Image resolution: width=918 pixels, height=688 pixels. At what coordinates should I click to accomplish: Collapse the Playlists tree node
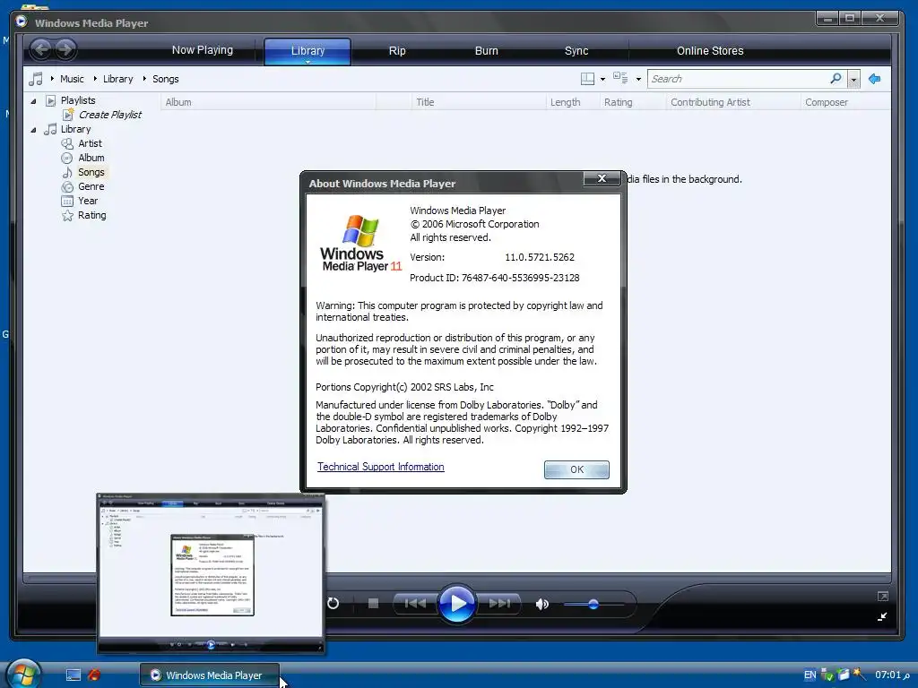(x=33, y=101)
